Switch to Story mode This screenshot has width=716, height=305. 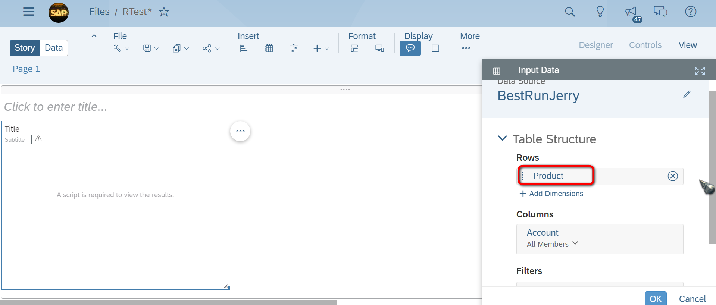pos(25,48)
